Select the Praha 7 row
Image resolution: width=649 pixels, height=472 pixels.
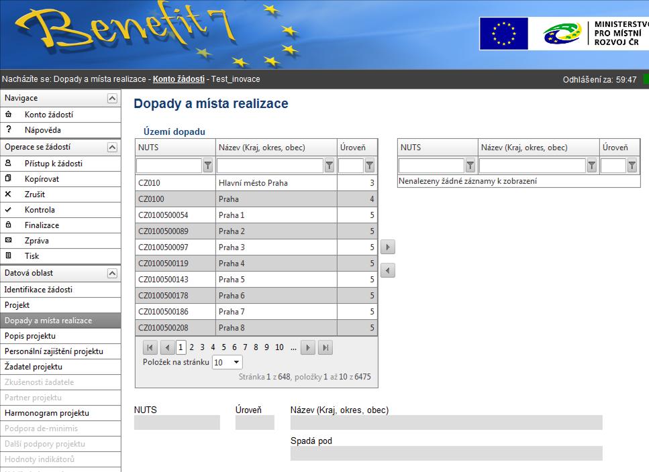click(256, 312)
